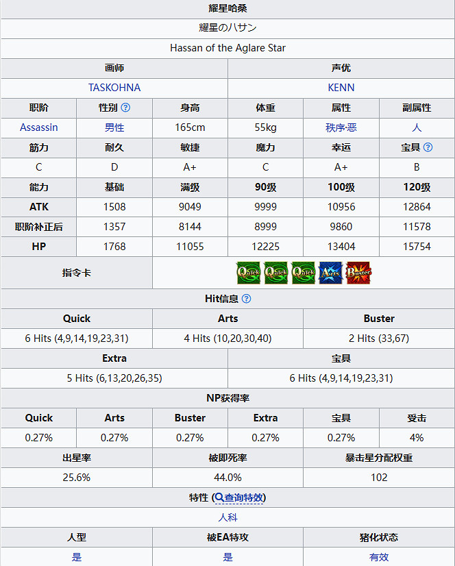Click the NP获得率 section header

(228, 398)
